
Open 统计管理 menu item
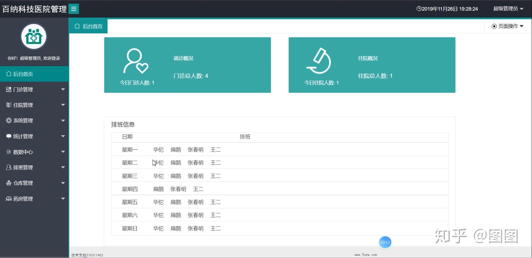(x=34, y=136)
